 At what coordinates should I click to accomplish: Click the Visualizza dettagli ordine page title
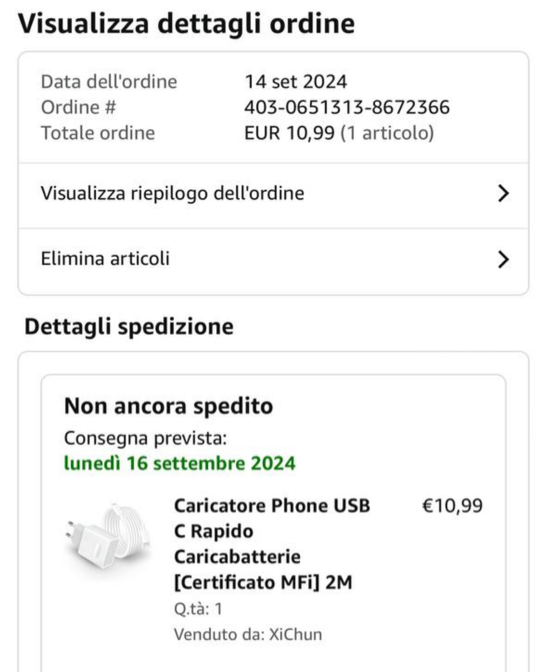(x=186, y=23)
